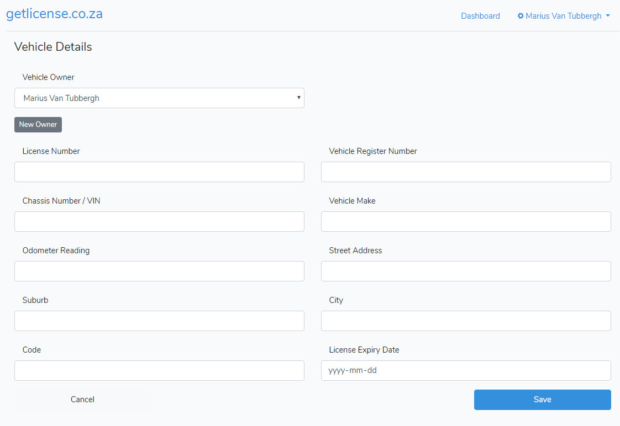Screen dimensions: 620x426
Task: Click the License Expiry Date label
Action: 364,350
